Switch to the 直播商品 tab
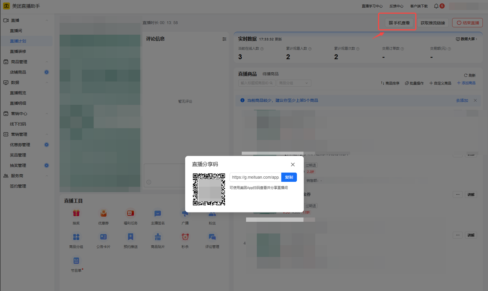This screenshot has width=488, height=291. 247,74
